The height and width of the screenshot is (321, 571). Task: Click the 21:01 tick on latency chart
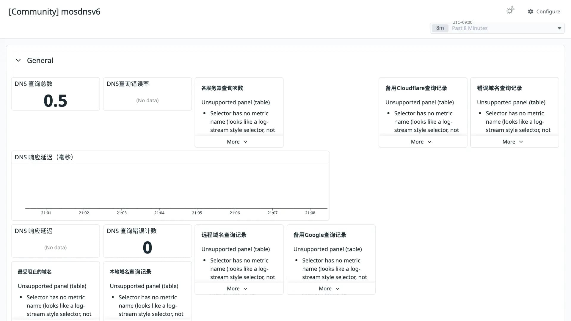46,213
